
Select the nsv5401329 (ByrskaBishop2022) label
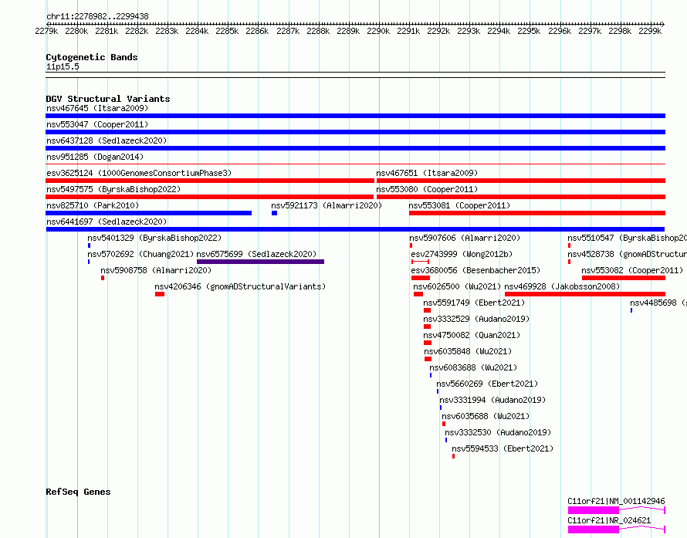(154, 238)
